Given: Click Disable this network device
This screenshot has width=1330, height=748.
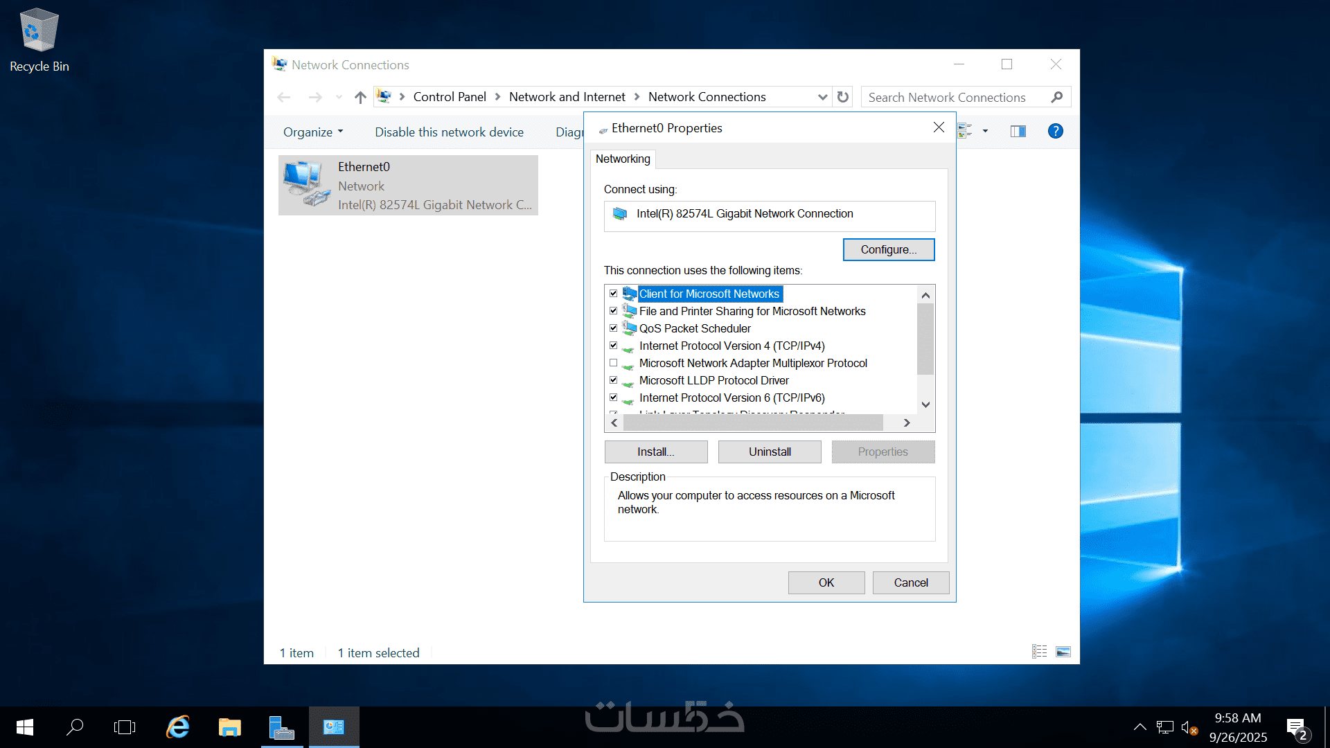Looking at the screenshot, I should coord(449,132).
